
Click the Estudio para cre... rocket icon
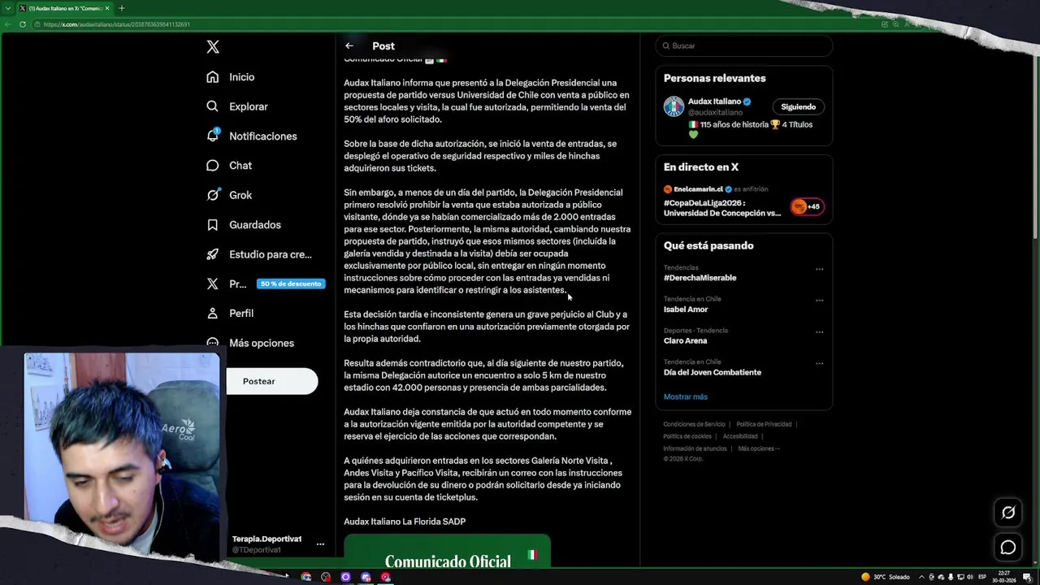[x=213, y=254]
